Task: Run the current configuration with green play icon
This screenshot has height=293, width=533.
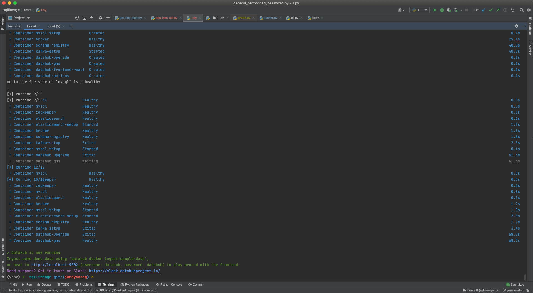Action: click(x=435, y=10)
